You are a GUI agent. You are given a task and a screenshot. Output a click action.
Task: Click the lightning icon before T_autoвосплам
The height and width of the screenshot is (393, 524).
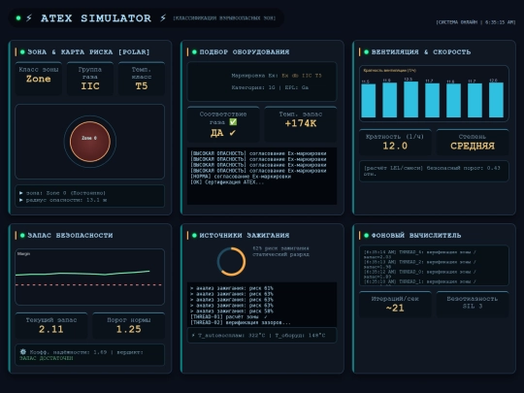[x=193, y=335]
